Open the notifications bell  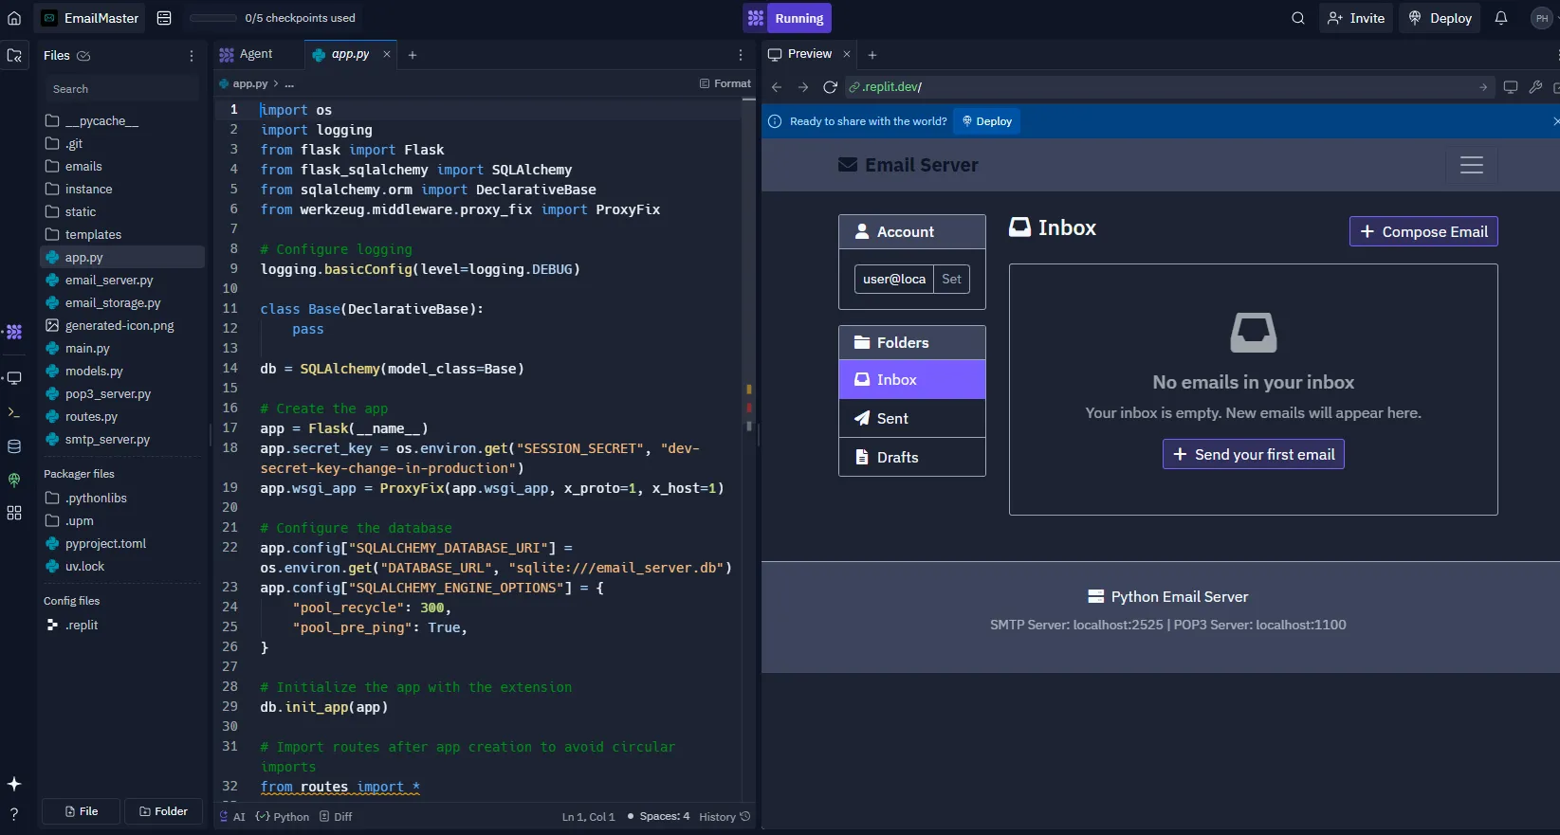point(1500,18)
